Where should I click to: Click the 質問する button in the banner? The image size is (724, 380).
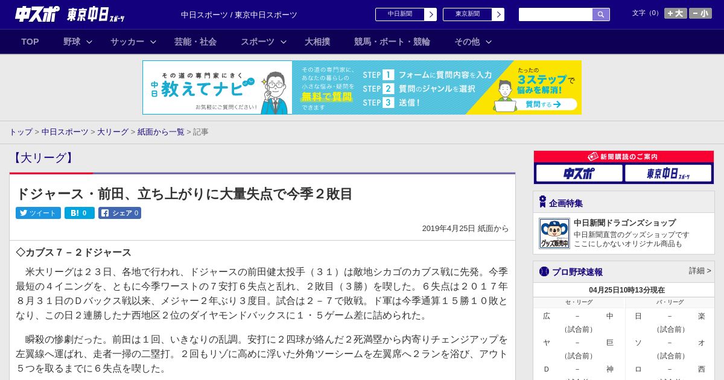[x=543, y=104]
